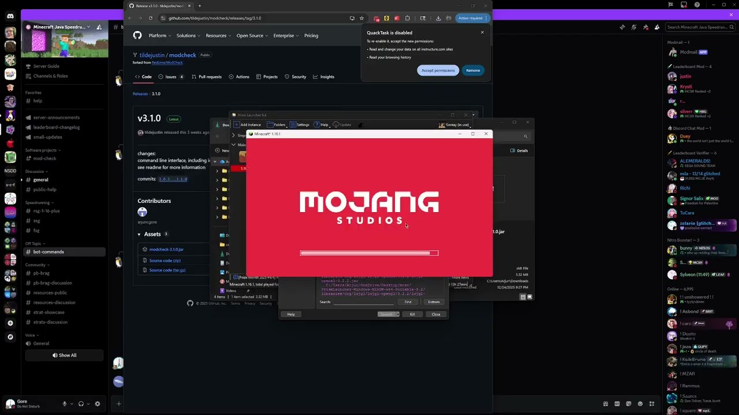Open the Open Source menu on GitHub

click(x=252, y=36)
